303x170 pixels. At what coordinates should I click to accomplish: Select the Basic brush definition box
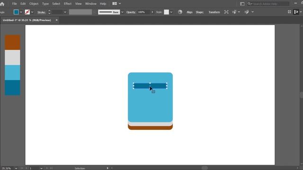coord(109,12)
